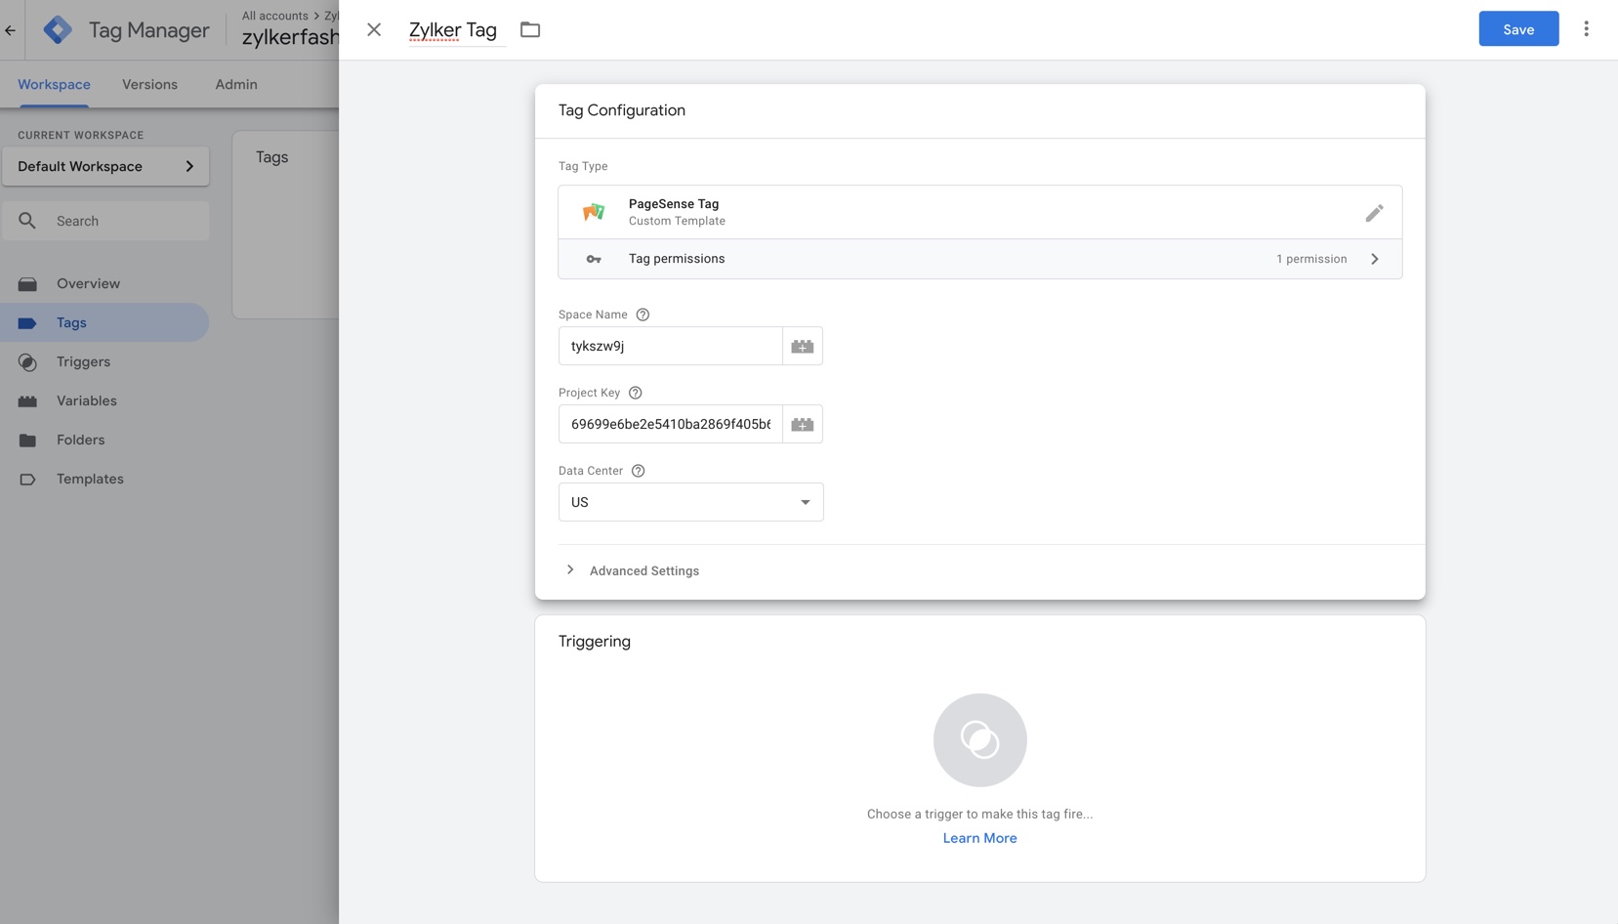The height and width of the screenshot is (924, 1618).
Task: Expand the Advanced Settings section
Action: click(633, 570)
